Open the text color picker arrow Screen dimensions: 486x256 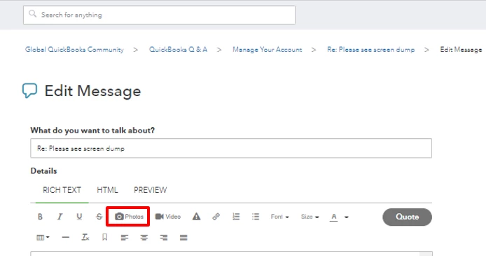point(347,217)
